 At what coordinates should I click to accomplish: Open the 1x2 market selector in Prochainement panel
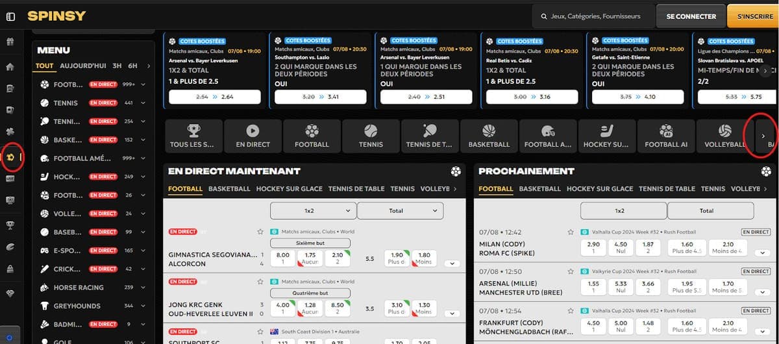(x=623, y=210)
